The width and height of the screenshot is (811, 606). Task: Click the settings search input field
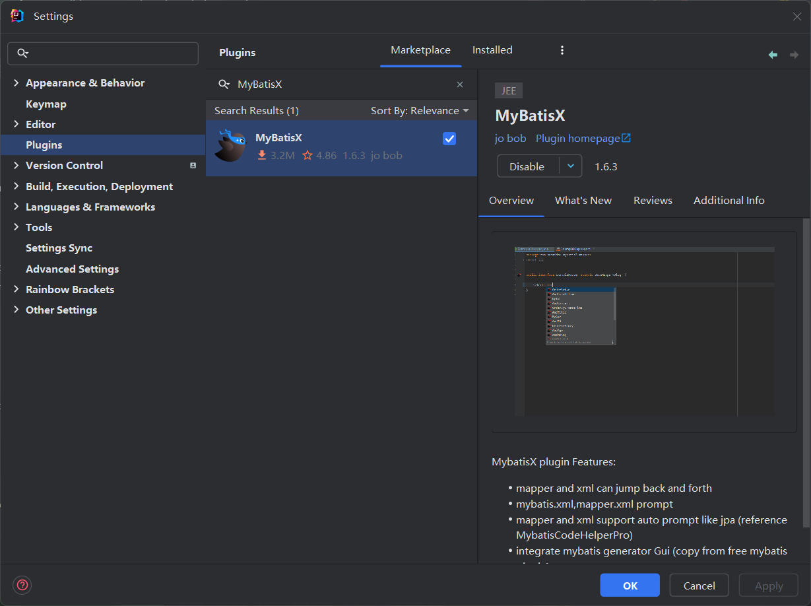[x=103, y=53]
